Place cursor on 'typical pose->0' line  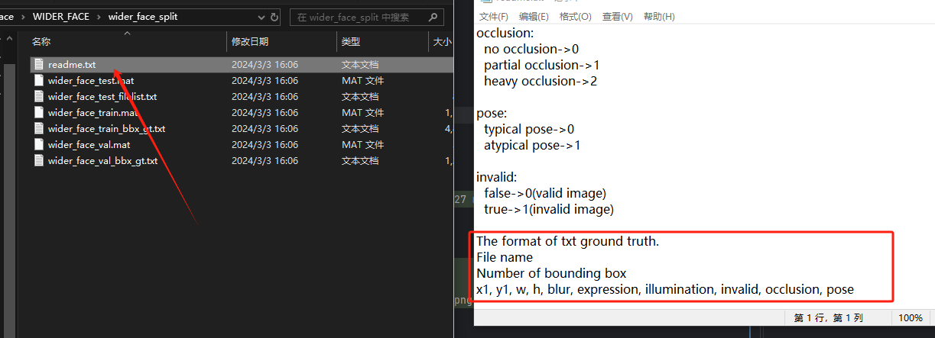(529, 129)
